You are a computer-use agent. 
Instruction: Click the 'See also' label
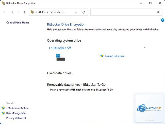(11, 103)
